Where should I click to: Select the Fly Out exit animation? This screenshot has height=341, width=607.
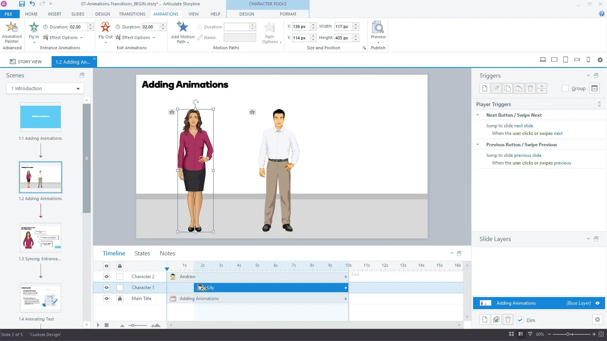pyautogui.click(x=105, y=28)
